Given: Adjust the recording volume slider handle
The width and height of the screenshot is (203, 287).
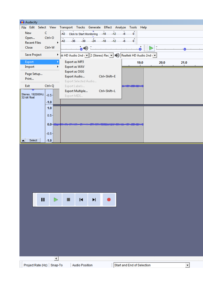Looking at the screenshot, I should pyautogui.click(x=81, y=49).
